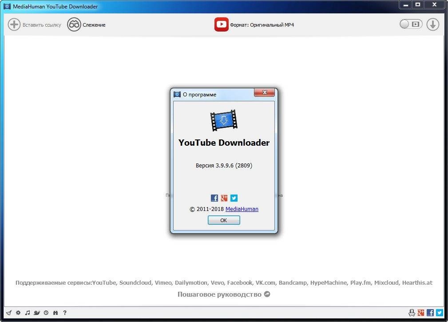
Task: Click the music note icon in the bottom bar
Action: pyautogui.click(x=28, y=313)
